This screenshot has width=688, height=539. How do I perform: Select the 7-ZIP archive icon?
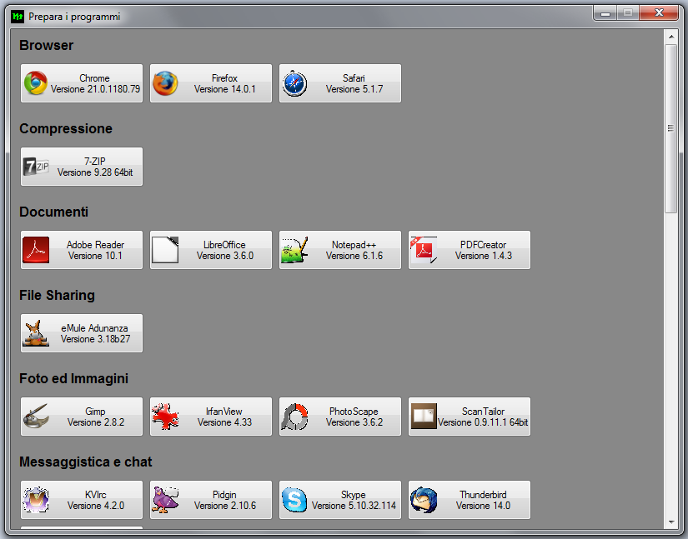click(x=36, y=167)
